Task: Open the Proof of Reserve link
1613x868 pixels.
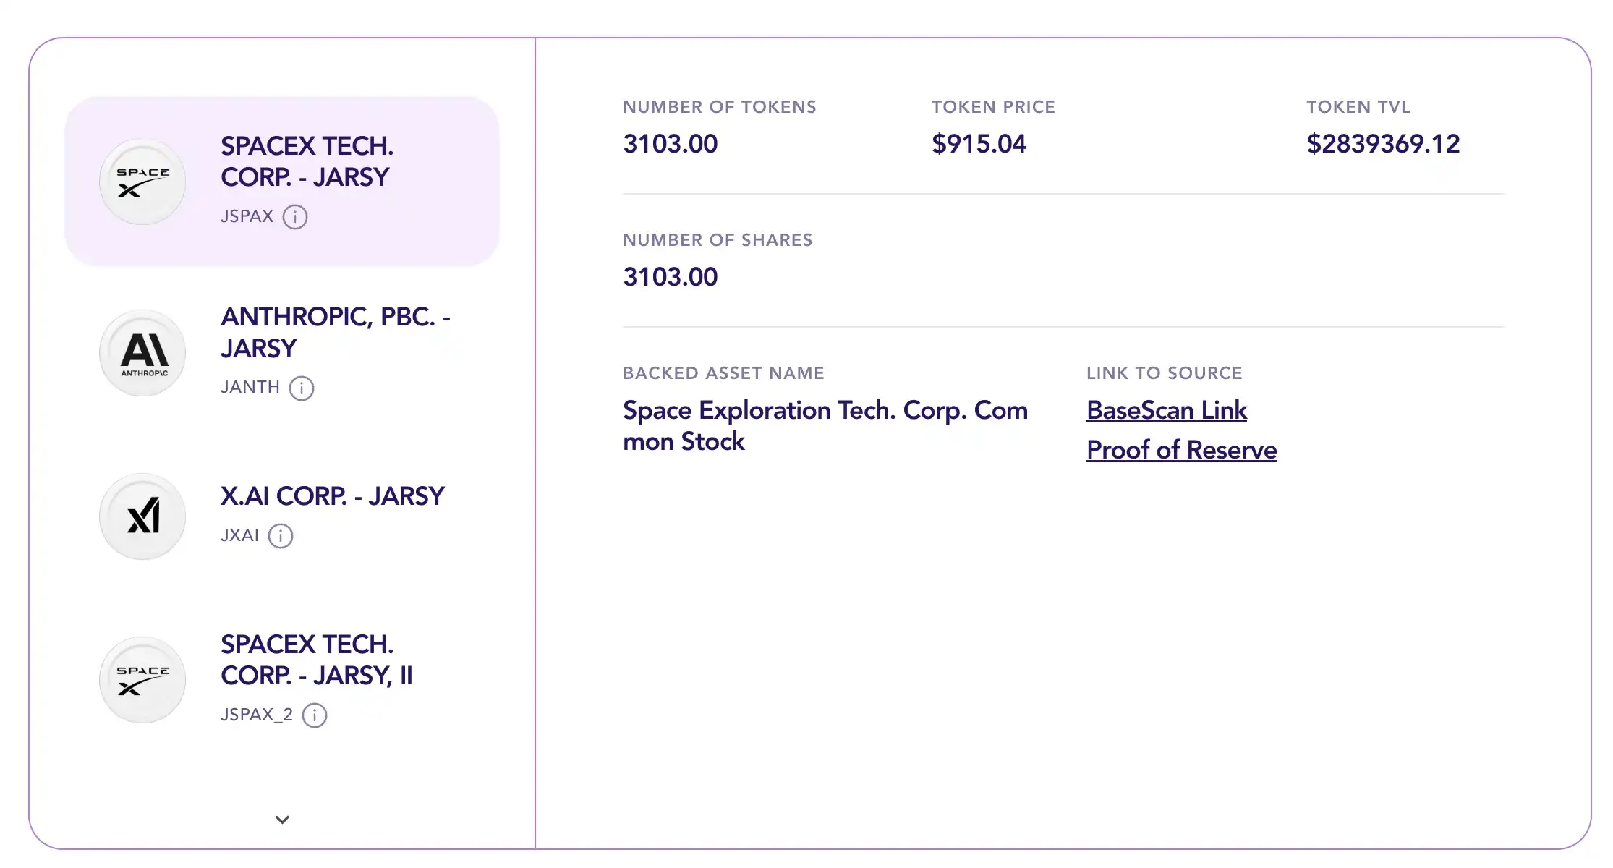Action: [x=1181, y=451]
